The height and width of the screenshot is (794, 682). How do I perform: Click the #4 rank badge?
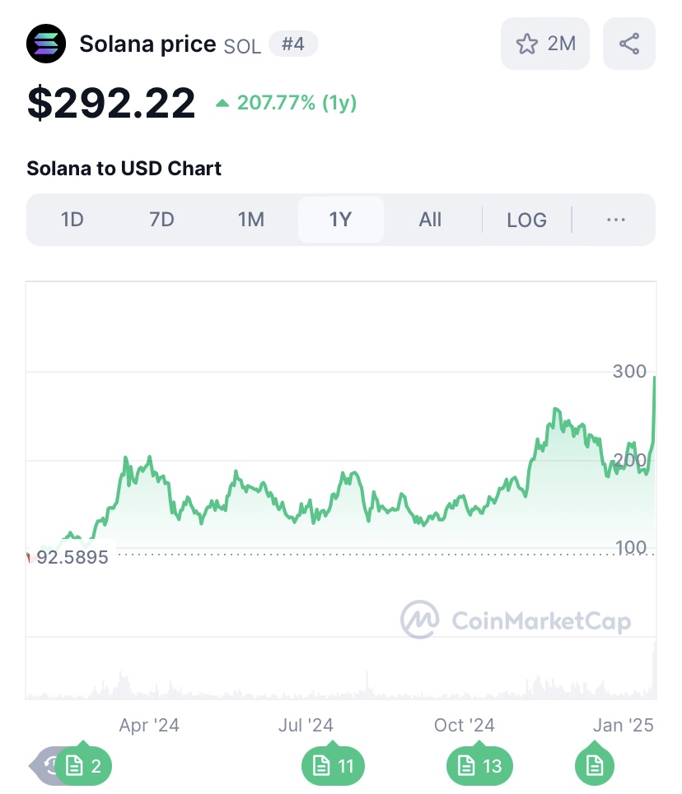(x=293, y=44)
